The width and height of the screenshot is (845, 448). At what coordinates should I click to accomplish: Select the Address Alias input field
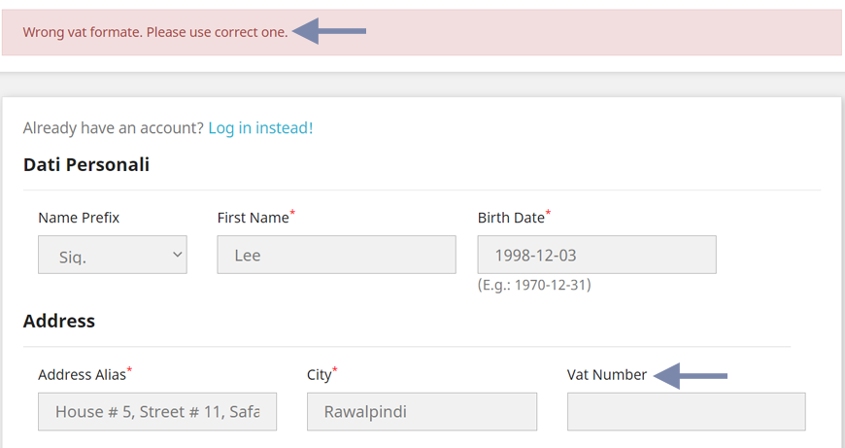[x=157, y=411]
